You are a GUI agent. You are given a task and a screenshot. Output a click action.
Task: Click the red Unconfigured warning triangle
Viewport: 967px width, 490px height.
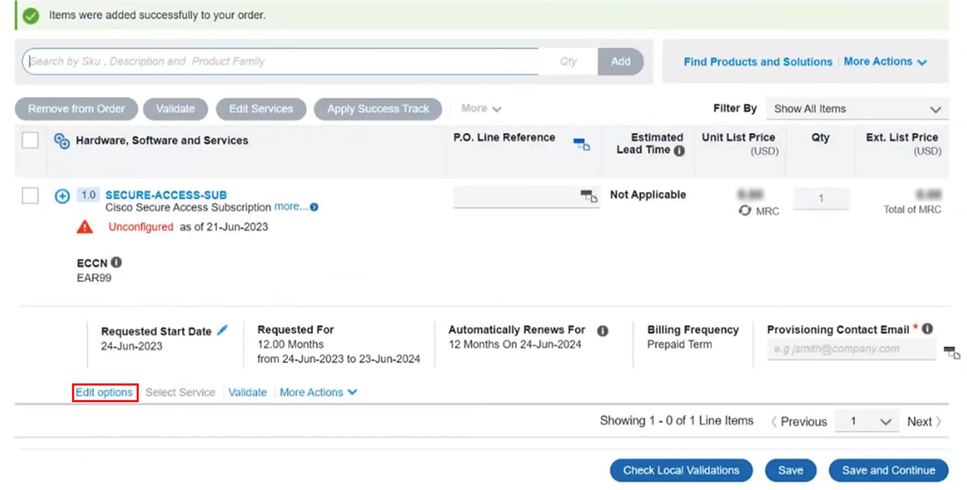click(x=85, y=227)
